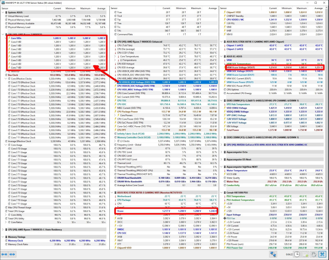Screen dimensions: 329x260
Task: Click the blue X close sensors button
Action: [x=322, y=254]
